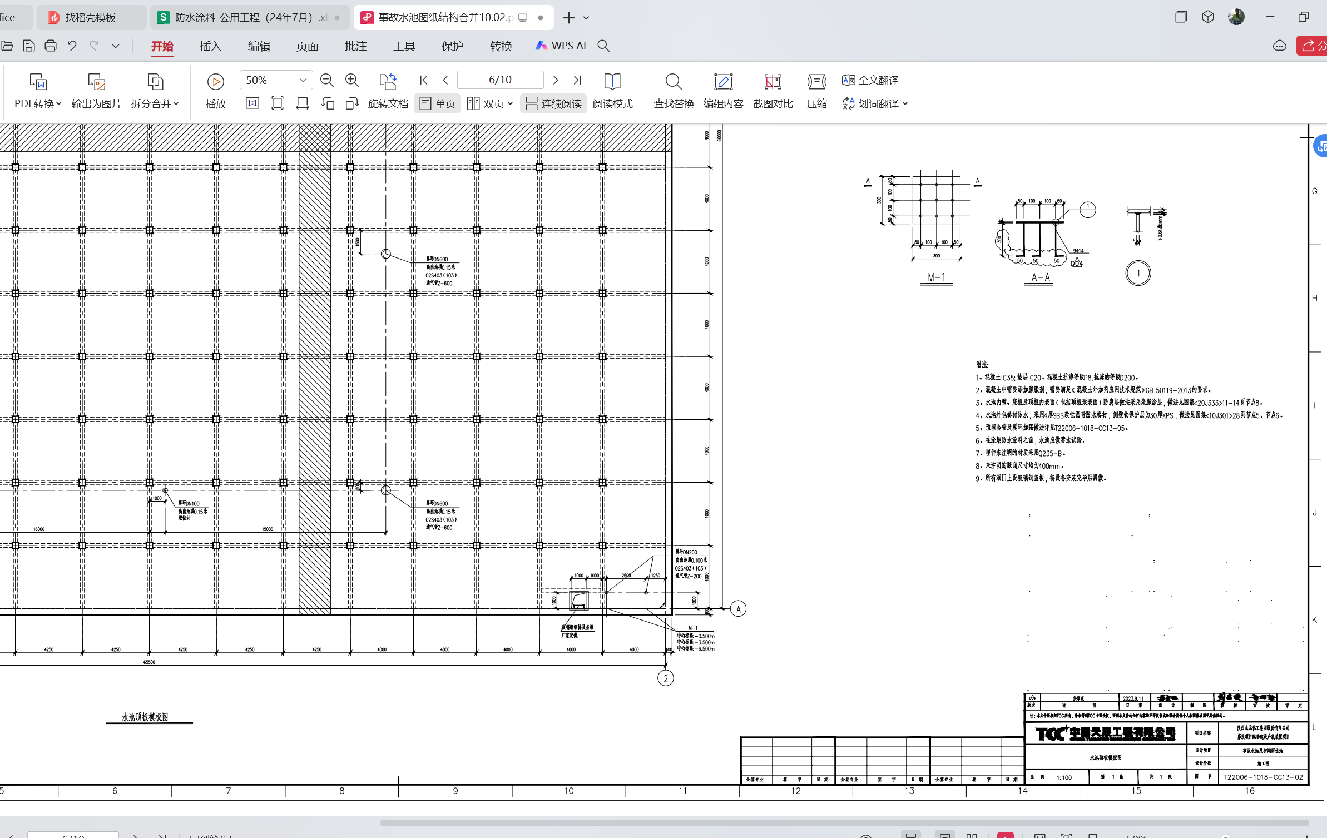Fit page to window icon
The width and height of the screenshot is (1327, 838).
[x=278, y=103]
